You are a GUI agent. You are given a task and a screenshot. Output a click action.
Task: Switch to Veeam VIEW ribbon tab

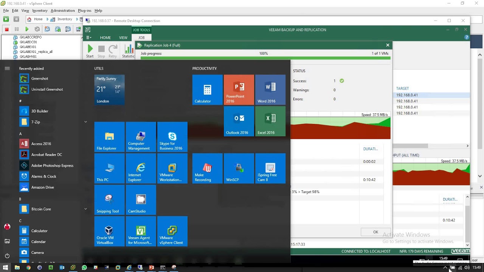point(123,38)
